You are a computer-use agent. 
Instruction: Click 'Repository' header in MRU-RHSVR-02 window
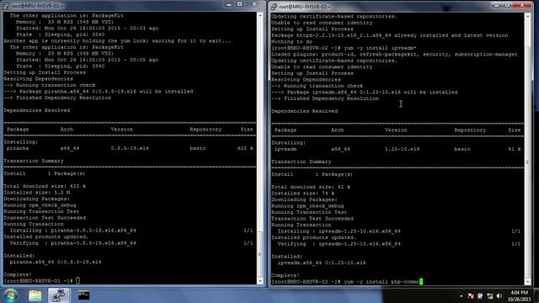tap(470, 130)
